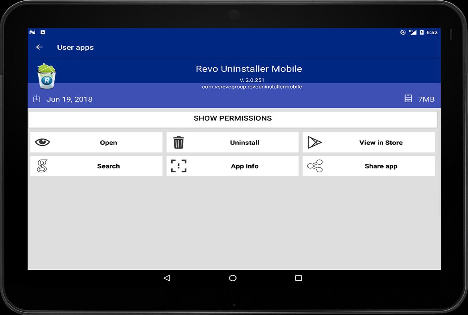The width and height of the screenshot is (468, 315).
Task: Go back using the header arrow
Action: (x=39, y=47)
